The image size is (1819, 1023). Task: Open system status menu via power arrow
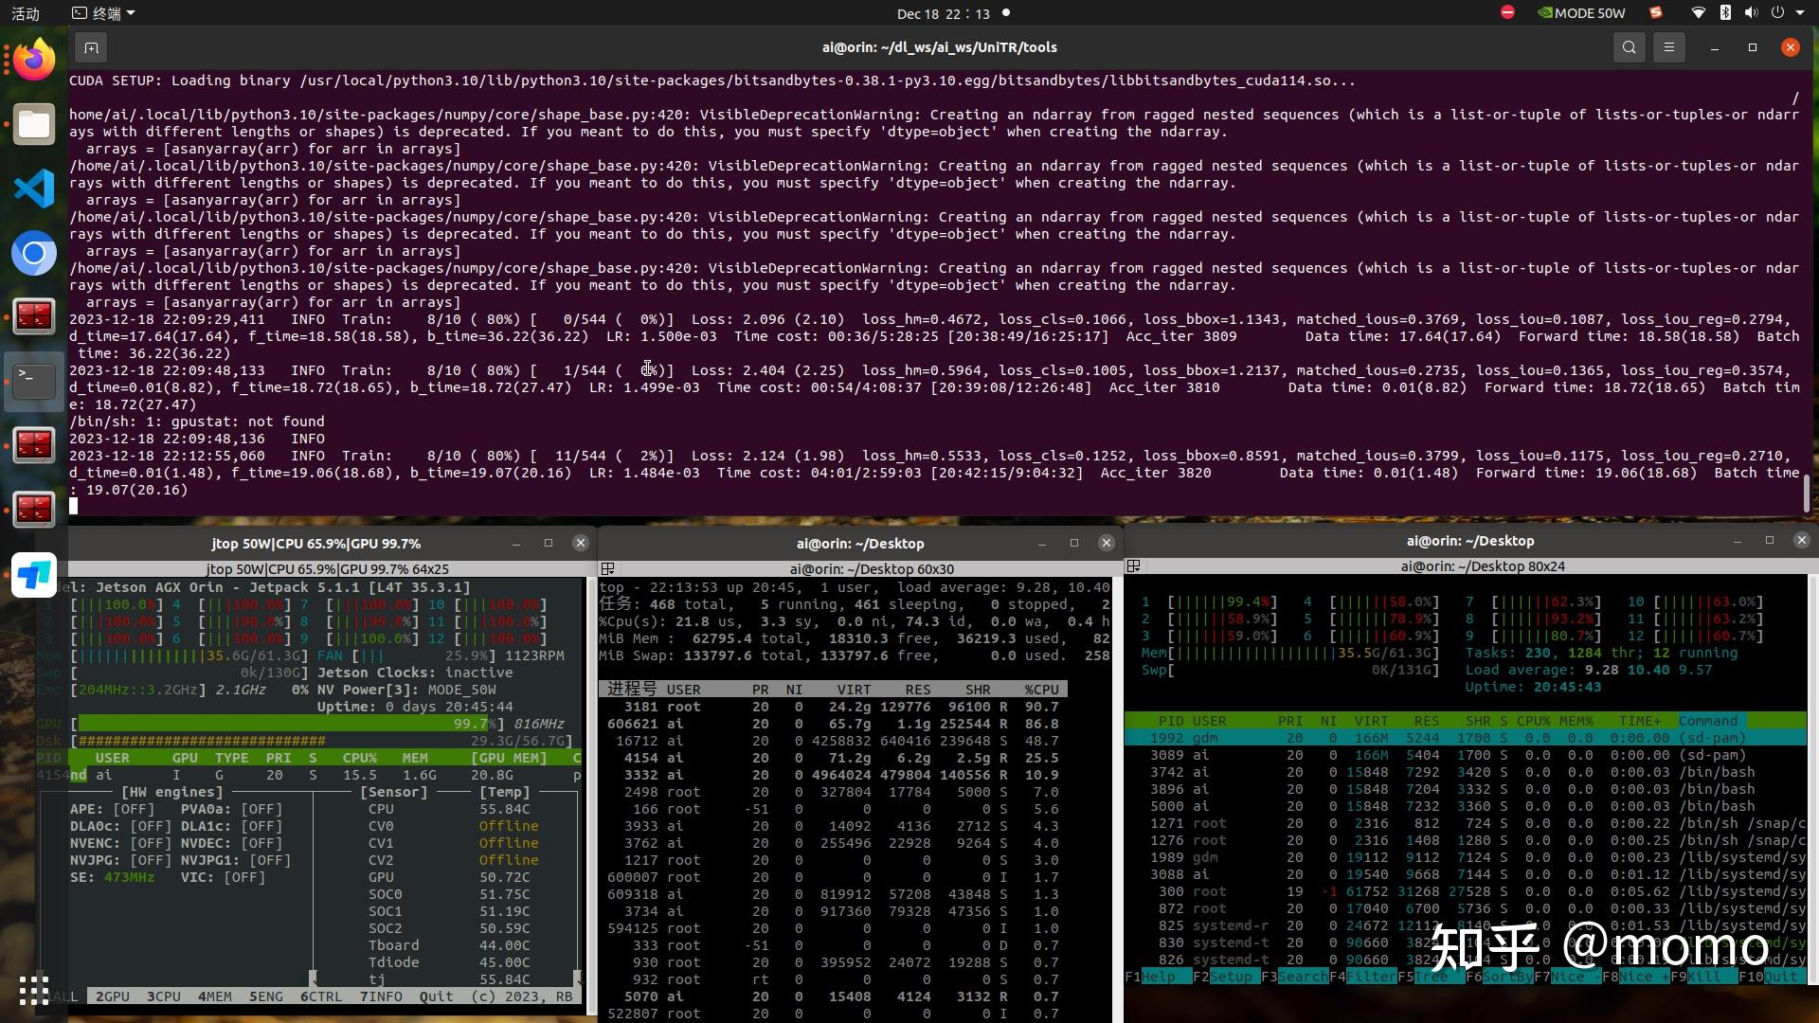(1800, 13)
